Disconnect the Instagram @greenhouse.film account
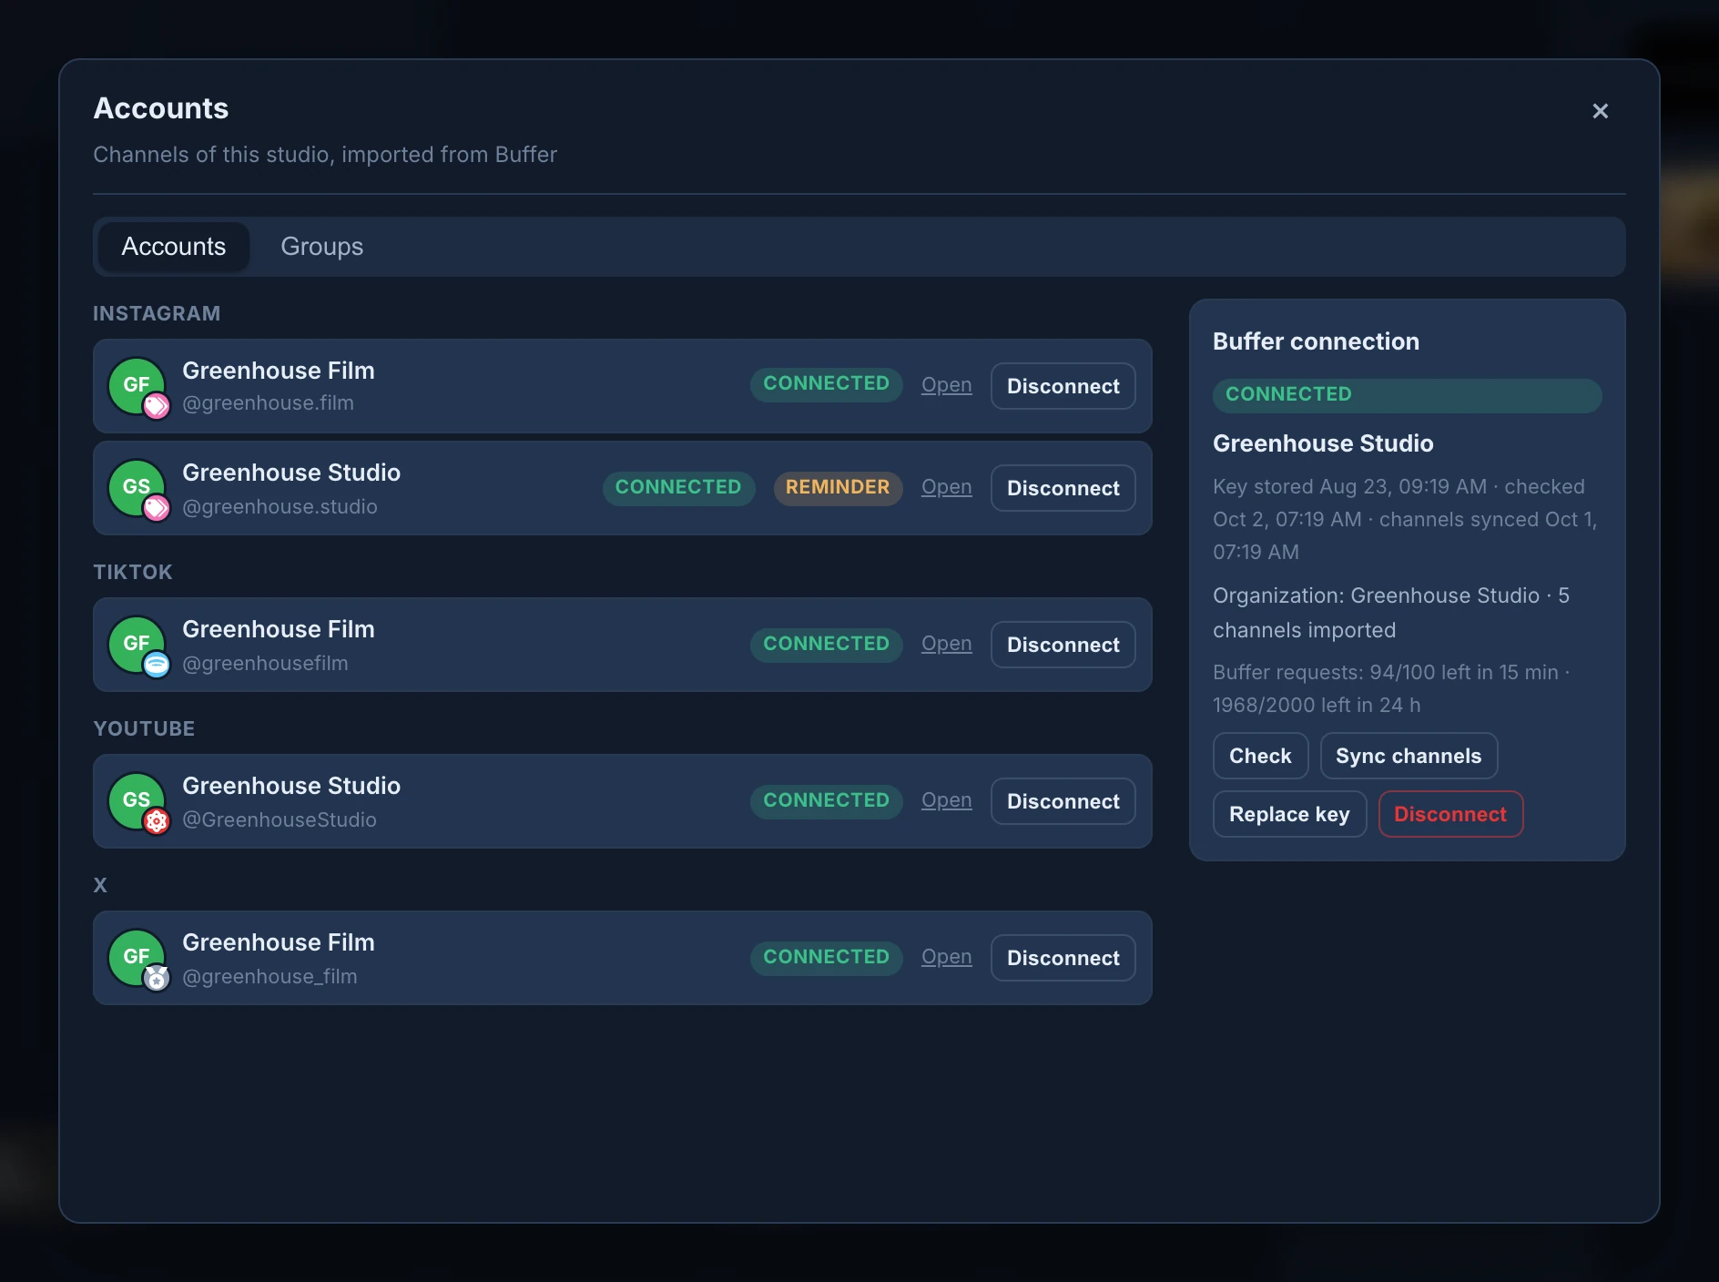 [1063, 386]
